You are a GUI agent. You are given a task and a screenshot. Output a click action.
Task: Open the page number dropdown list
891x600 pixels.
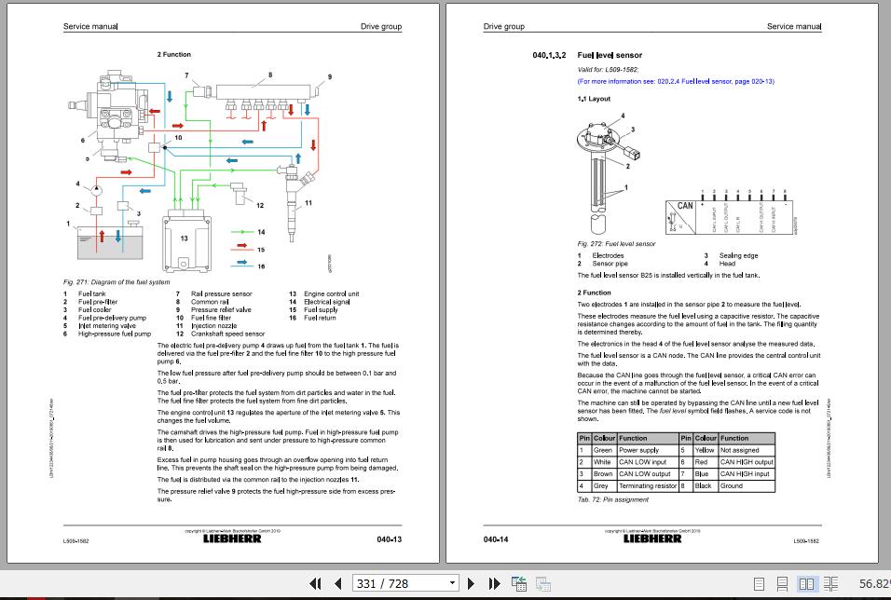tap(452, 583)
